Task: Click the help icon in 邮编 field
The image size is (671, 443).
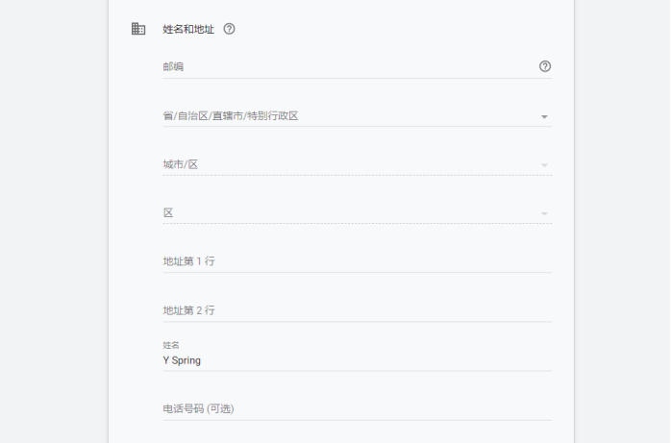Action: click(545, 66)
